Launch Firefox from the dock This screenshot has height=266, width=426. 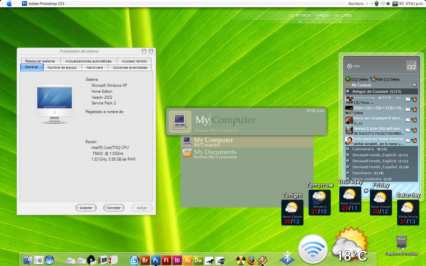pyautogui.click(x=252, y=260)
